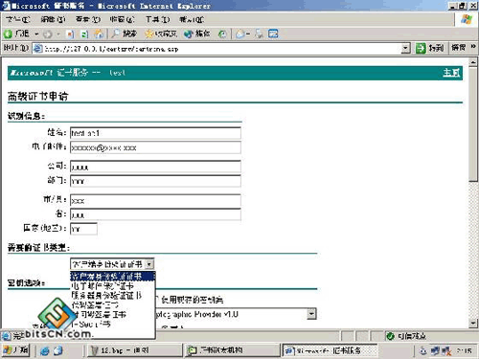Click the vertical scrollbar thumb

(x=473, y=124)
